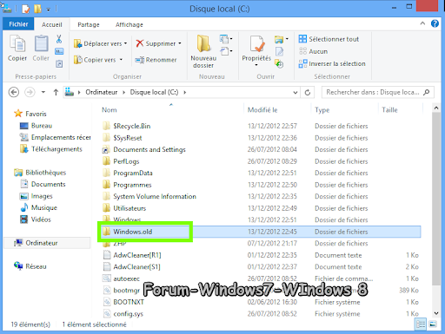The height and width of the screenshot is (334, 445).
Task: Switch to the Affichage tab
Action: point(130,24)
